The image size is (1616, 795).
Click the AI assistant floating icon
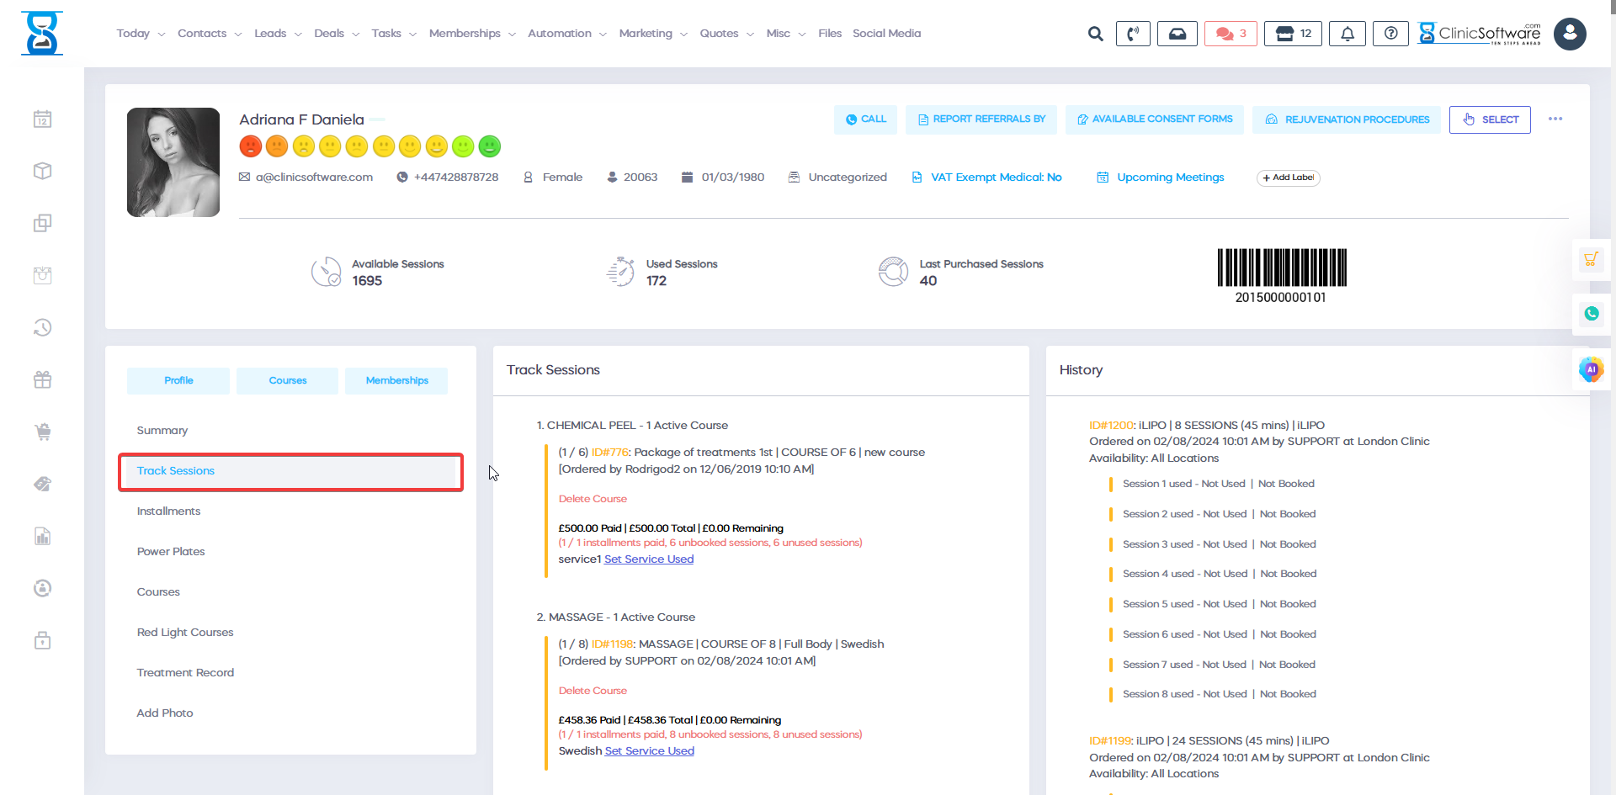click(x=1591, y=369)
